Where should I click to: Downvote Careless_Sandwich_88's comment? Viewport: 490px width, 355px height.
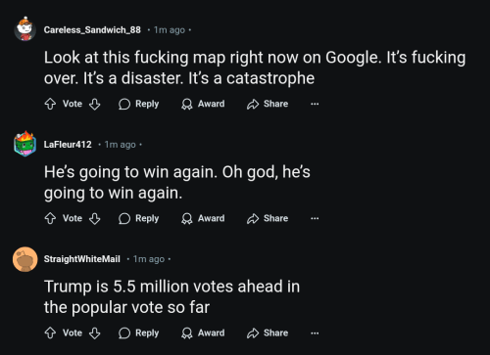pos(95,104)
